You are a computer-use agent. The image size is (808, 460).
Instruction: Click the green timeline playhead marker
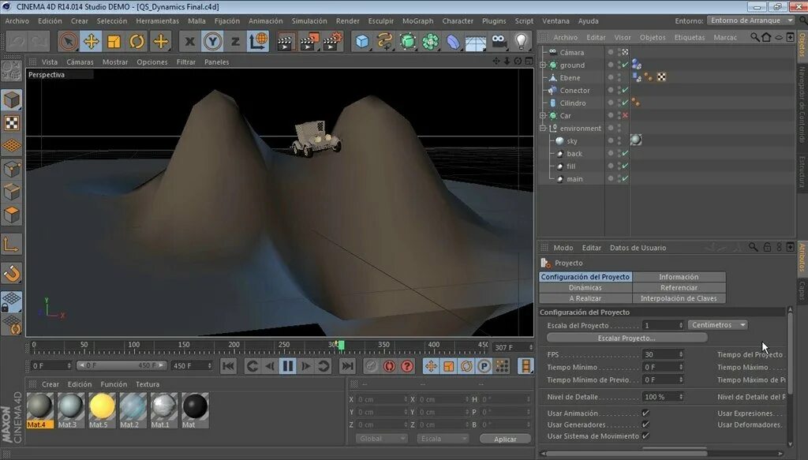point(341,345)
